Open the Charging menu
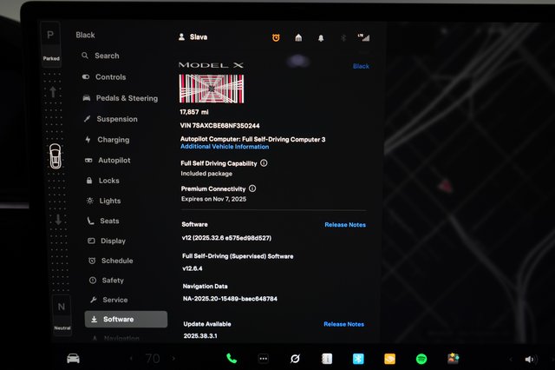 [107, 140]
